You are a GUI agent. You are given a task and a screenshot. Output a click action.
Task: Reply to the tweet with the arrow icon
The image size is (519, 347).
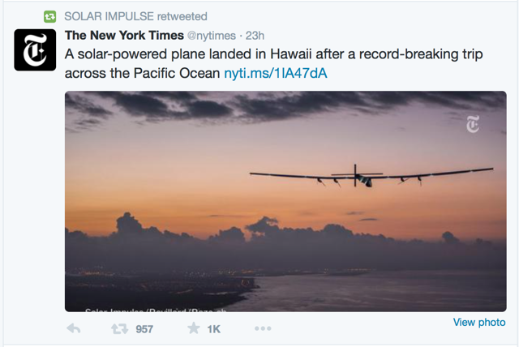pos(74,329)
